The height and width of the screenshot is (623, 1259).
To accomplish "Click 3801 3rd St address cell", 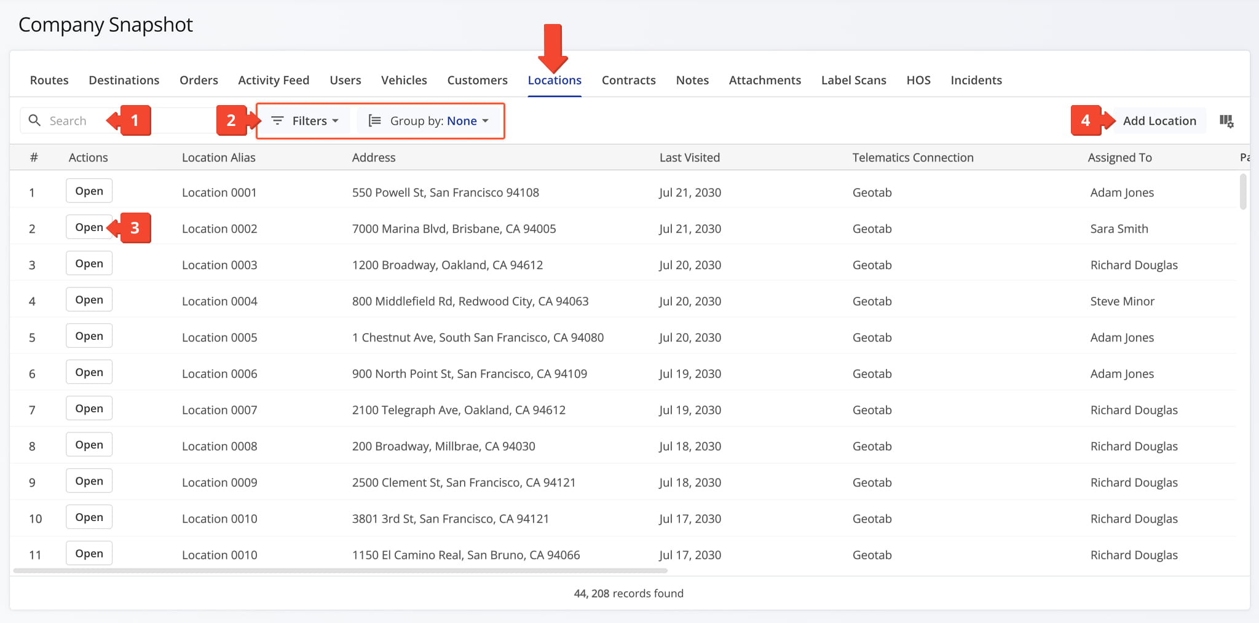I will [x=450, y=519].
